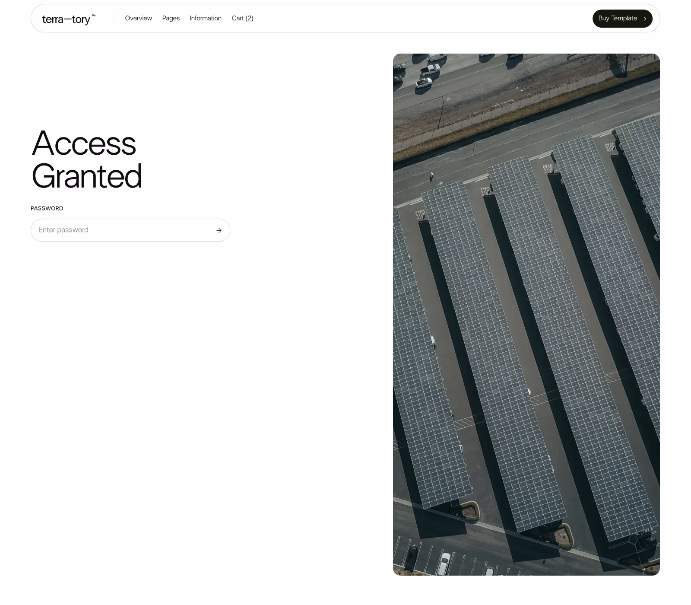
Task: Click empty space in the navigation bar
Action: [x=410, y=19]
